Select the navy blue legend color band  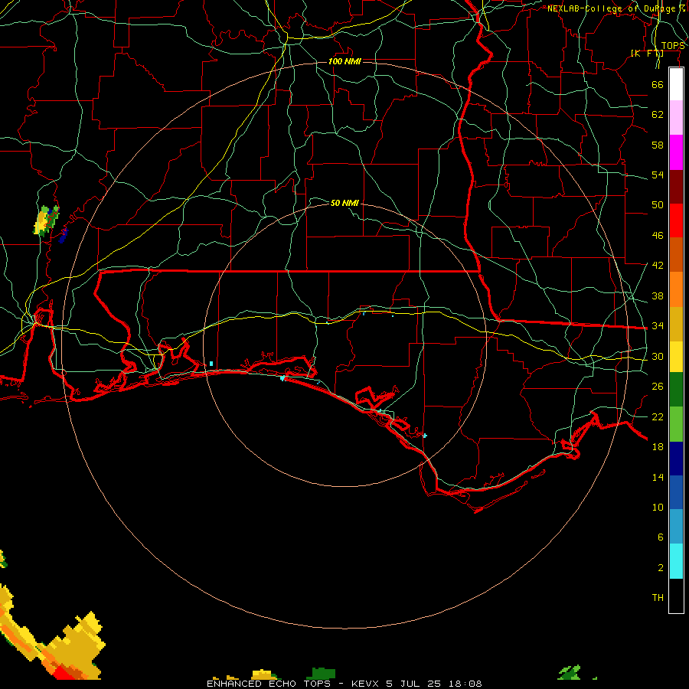676,459
